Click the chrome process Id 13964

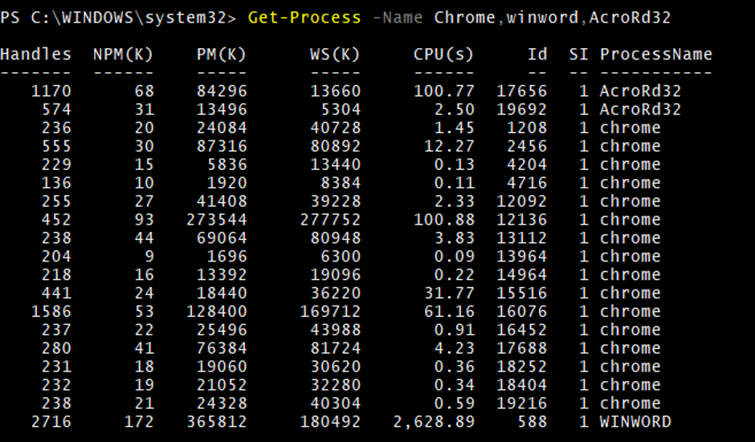point(522,257)
